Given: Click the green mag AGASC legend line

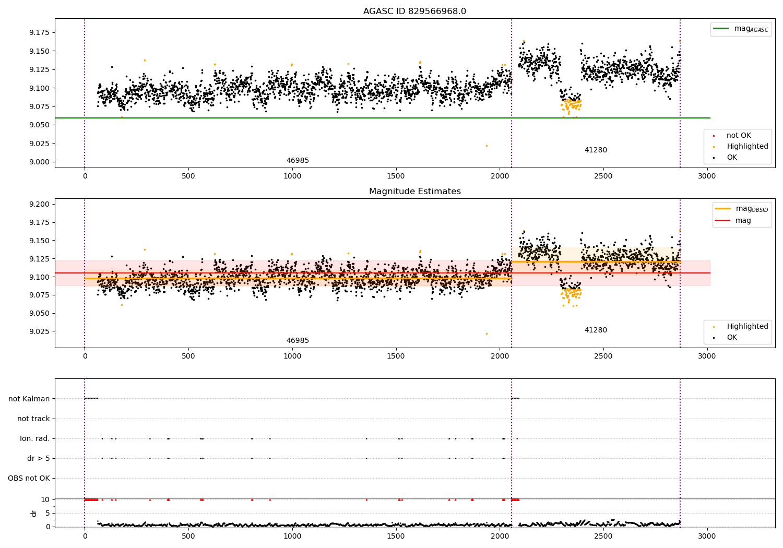Looking at the screenshot, I should (x=721, y=29).
